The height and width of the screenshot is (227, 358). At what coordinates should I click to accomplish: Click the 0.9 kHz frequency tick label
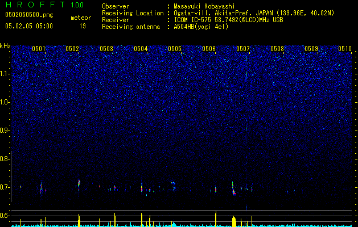point(5,131)
